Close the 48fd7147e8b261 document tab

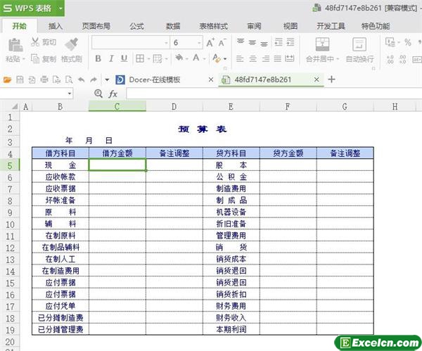tap(316, 79)
